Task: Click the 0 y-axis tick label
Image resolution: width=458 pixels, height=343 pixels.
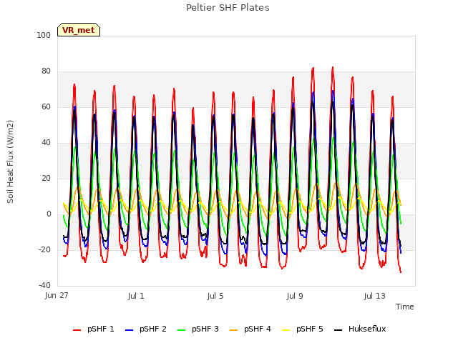Action: point(49,214)
